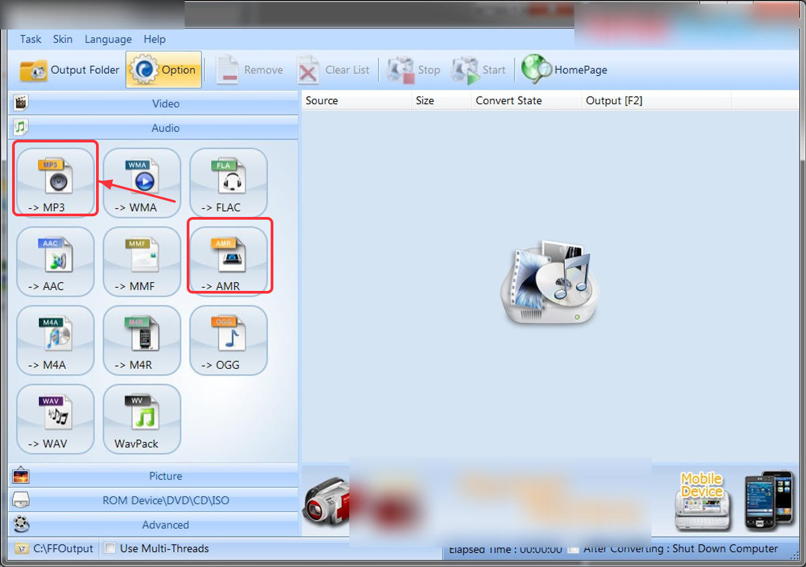Enable Use Multi-Threads checkbox
Screen dimensions: 806x567
click(x=111, y=548)
